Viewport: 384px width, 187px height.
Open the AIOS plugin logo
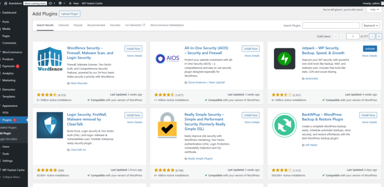coord(168,59)
